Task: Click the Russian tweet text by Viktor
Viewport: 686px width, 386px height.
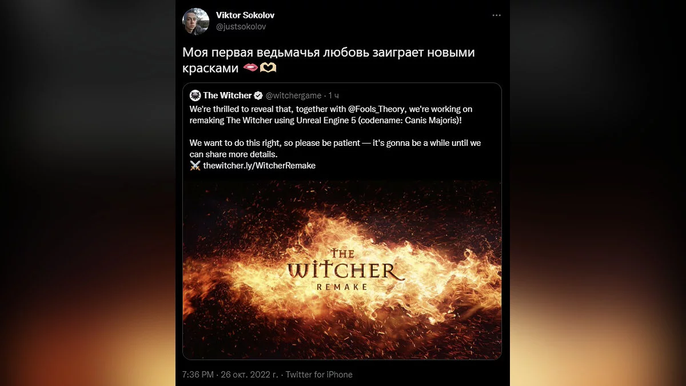Action: (x=329, y=60)
